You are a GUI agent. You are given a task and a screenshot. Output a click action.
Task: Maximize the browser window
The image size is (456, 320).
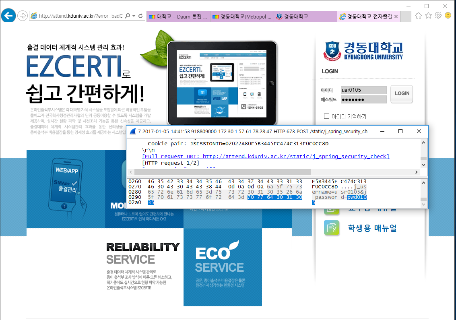[x=427, y=6]
